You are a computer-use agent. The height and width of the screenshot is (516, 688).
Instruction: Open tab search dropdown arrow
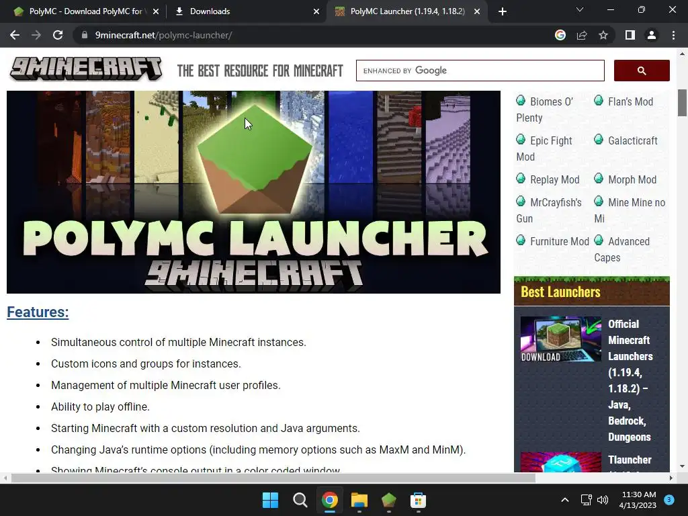click(x=580, y=9)
